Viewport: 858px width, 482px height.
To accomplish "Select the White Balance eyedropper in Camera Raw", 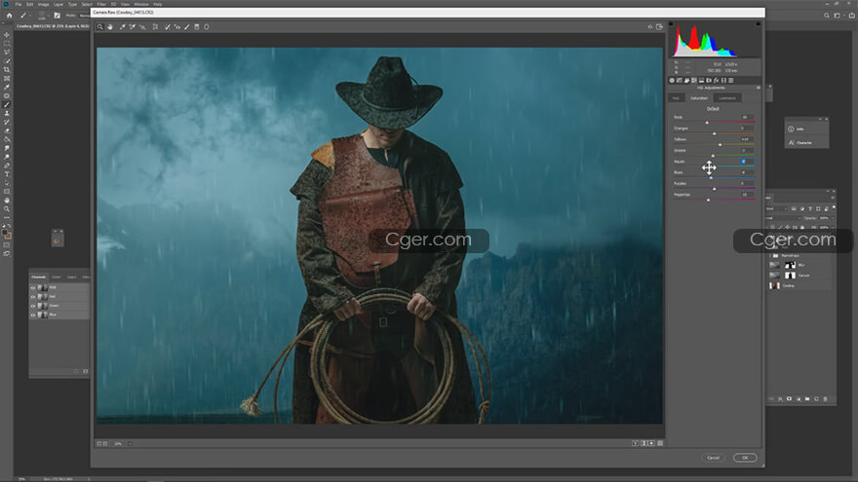I will (123, 27).
